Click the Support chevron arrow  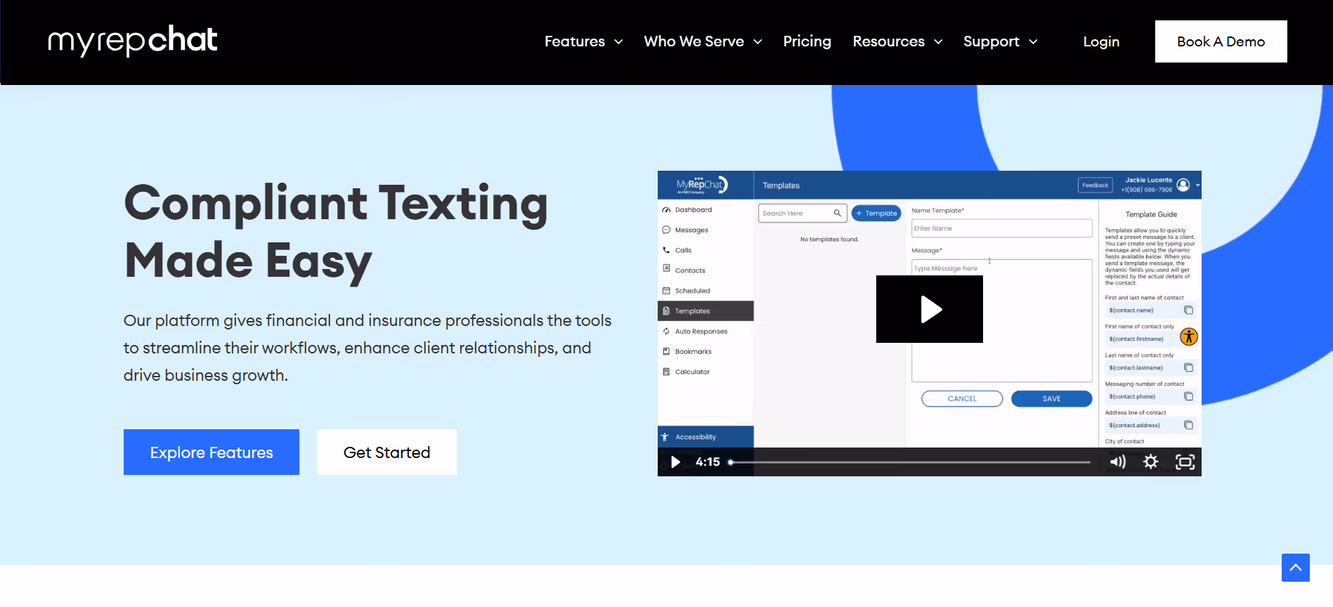coord(1033,42)
